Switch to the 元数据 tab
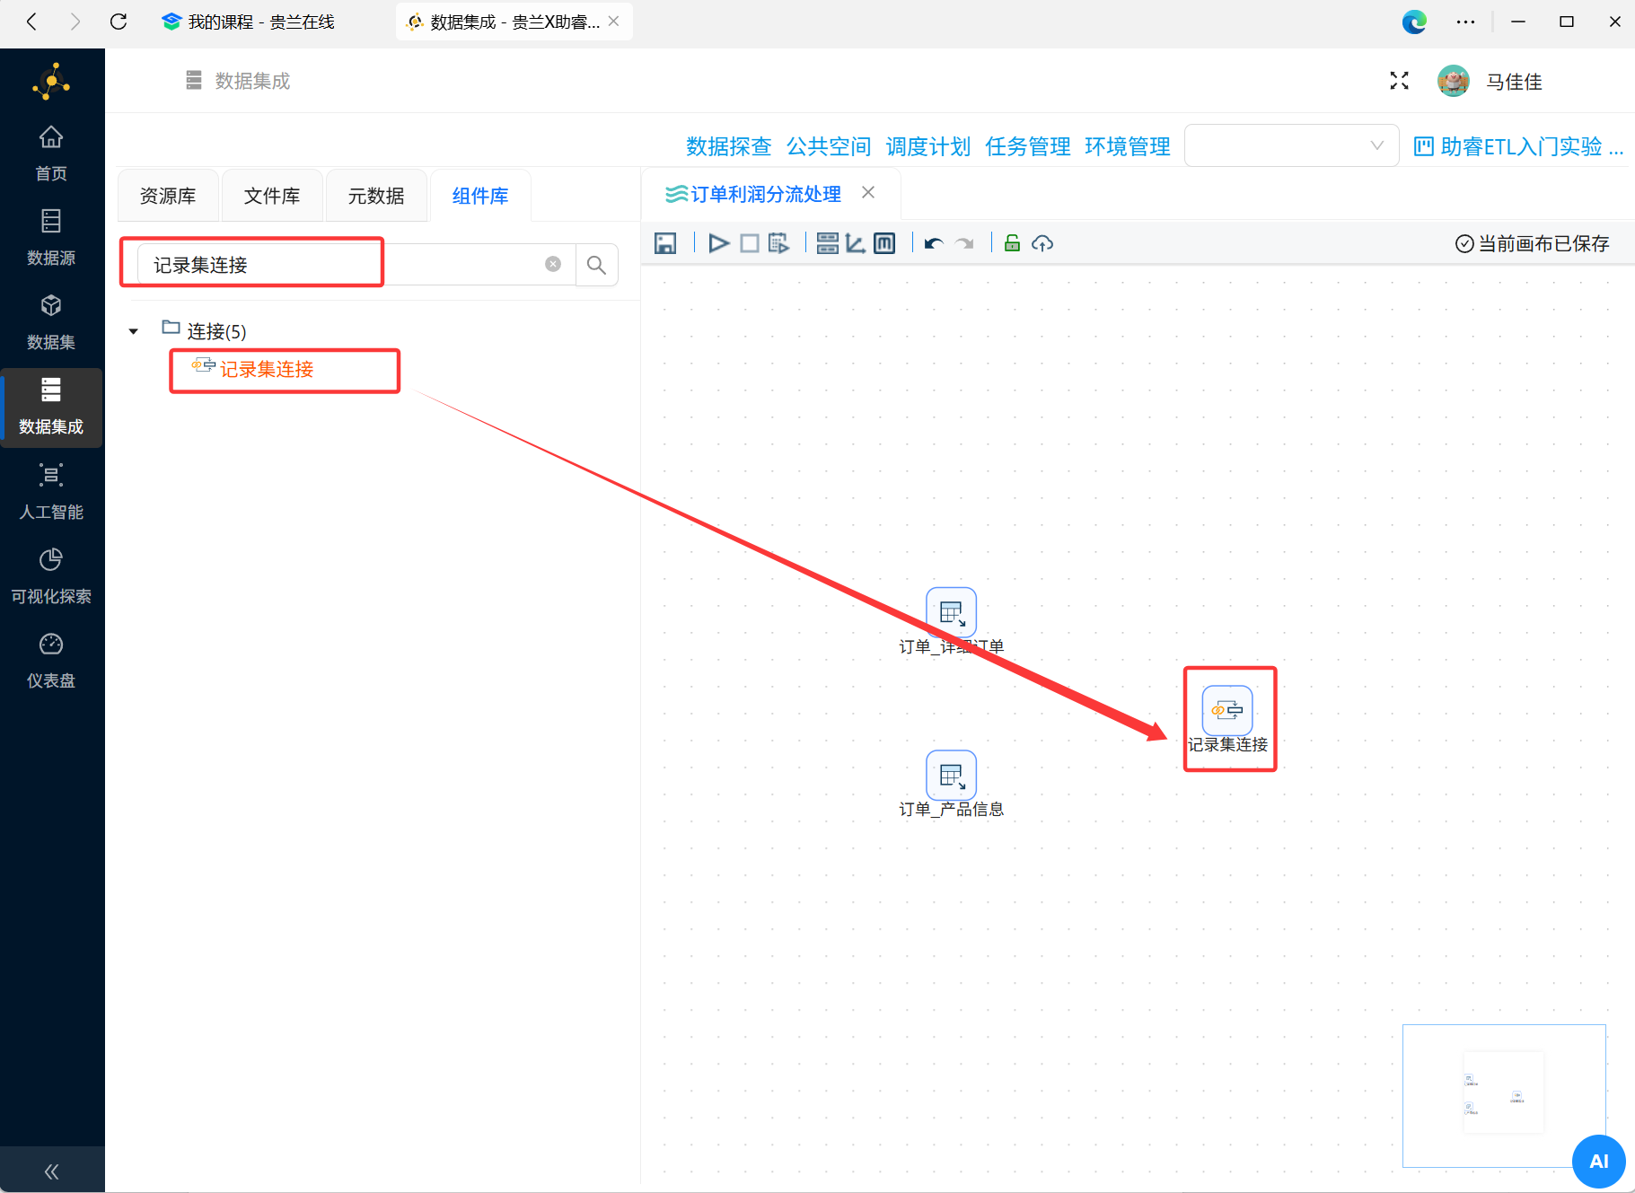The image size is (1635, 1193). coord(376,196)
